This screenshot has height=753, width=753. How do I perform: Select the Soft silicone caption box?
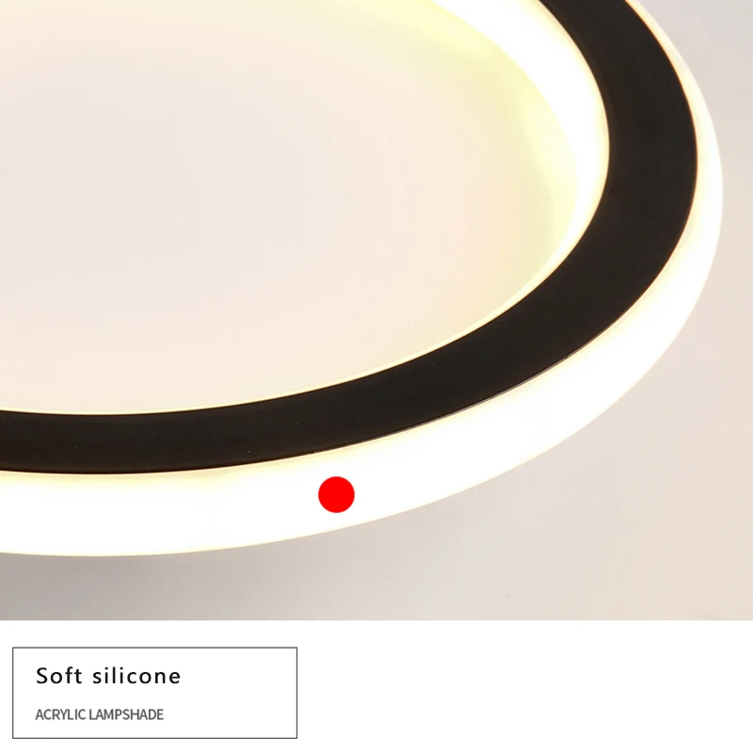click(154, 693)
